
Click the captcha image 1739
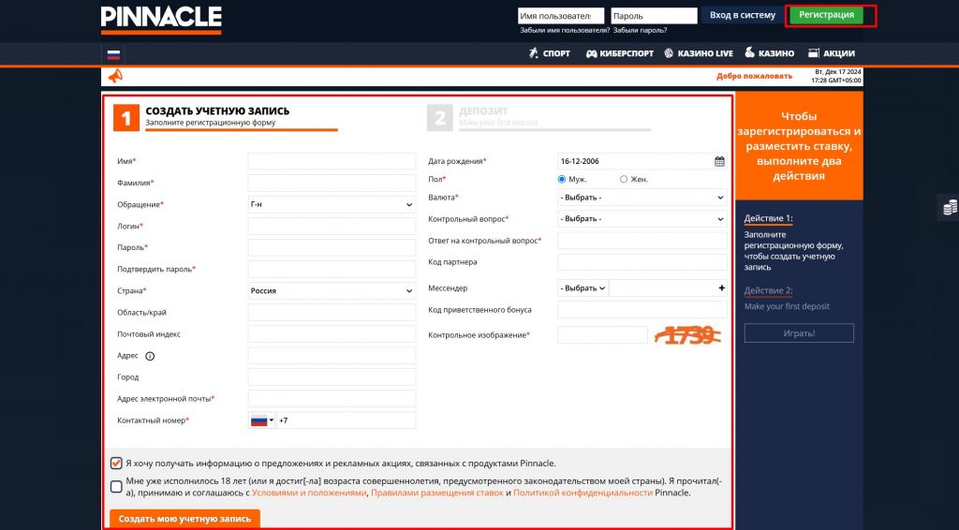click(687, 335)
